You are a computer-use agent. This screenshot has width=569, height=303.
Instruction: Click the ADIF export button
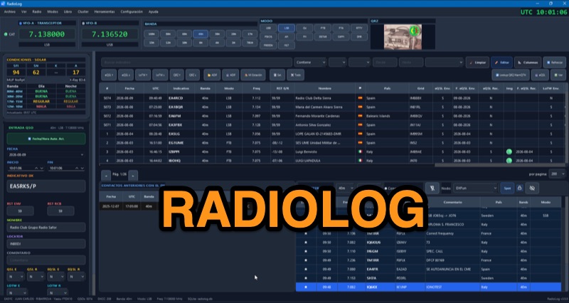(230, 75)
